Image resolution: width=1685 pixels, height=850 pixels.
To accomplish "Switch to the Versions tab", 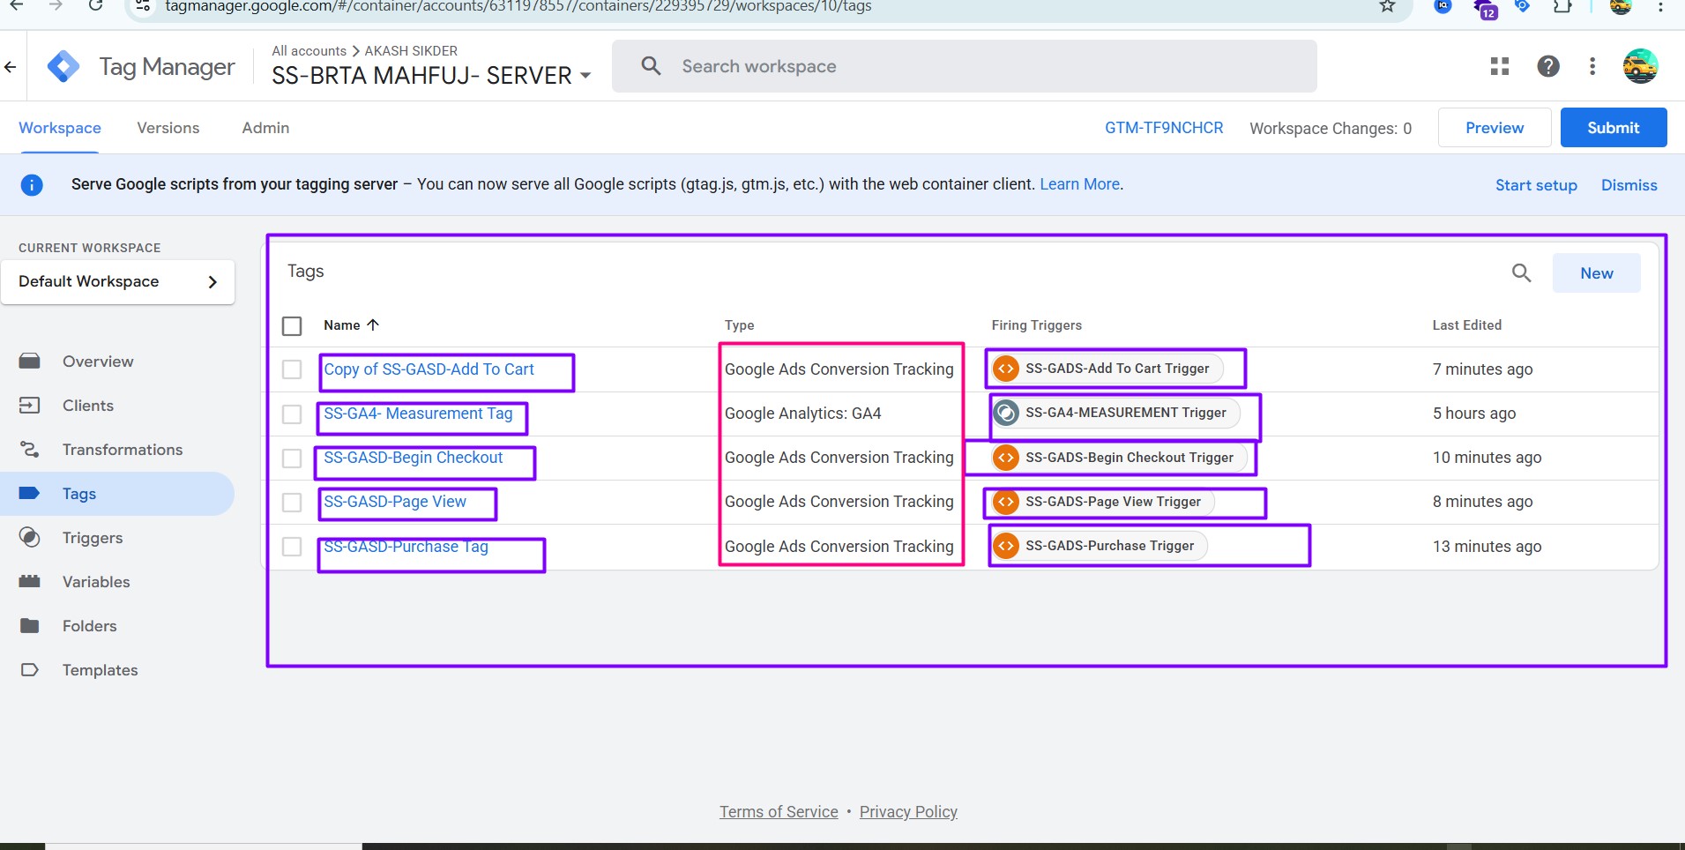I will click(168, 128).
